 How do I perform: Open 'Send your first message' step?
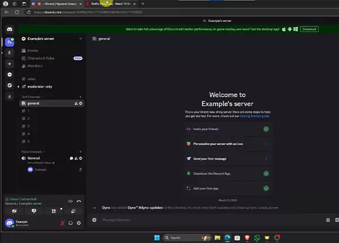click(228, 159)
